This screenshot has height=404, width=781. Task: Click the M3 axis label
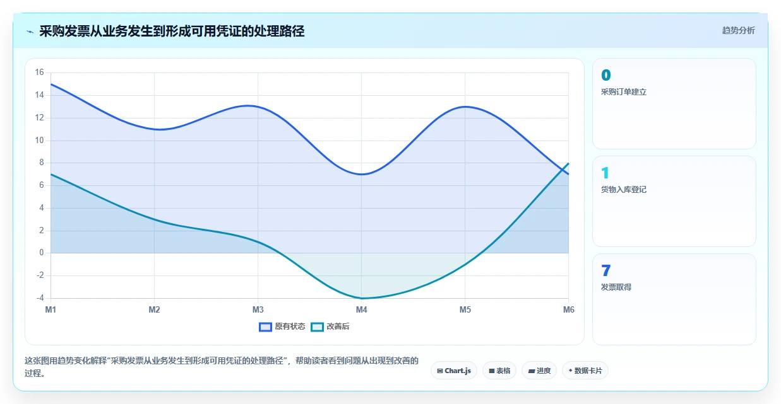click(258, 309)
